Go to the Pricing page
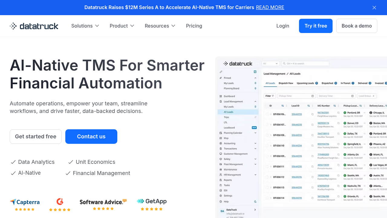 (x=194, y=26)
